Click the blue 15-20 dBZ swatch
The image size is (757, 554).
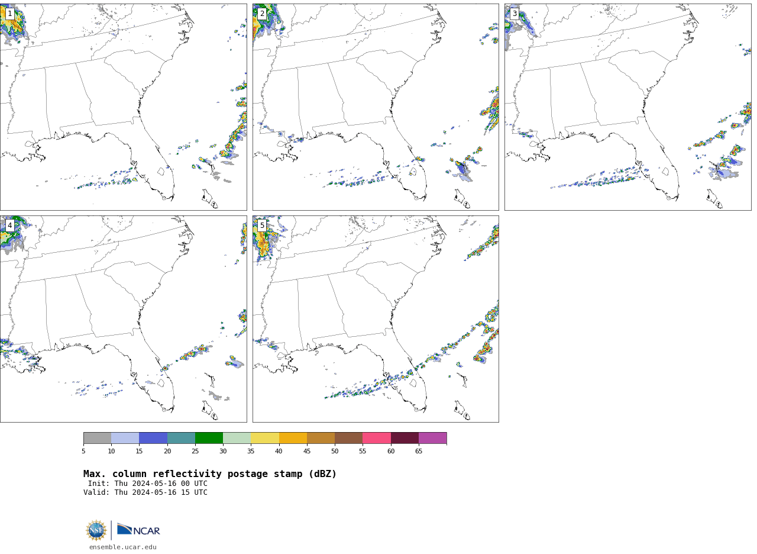click(x=153, y=438)
